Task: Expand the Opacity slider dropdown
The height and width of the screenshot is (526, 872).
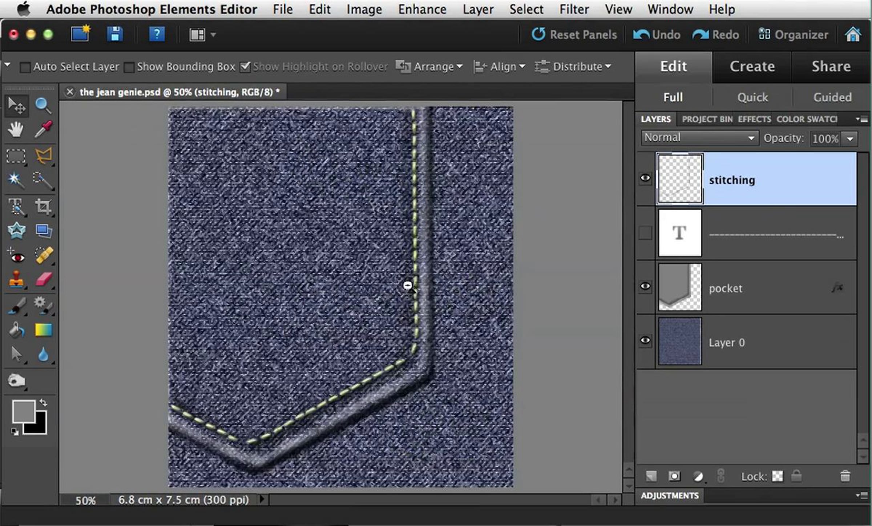Action: click(850, 139)
